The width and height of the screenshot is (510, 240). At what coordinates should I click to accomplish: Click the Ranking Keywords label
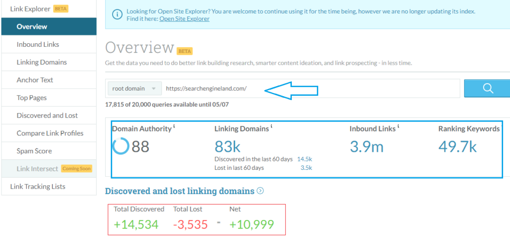click(469, 129)
